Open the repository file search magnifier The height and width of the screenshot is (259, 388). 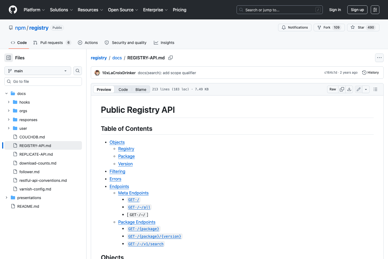(x=77, y=71)
